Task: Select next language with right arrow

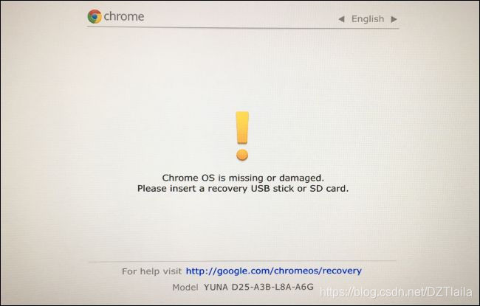Action: tap(394, 19)
